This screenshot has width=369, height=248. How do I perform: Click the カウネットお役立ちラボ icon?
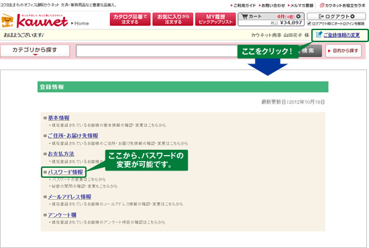[x=322, y=5]
